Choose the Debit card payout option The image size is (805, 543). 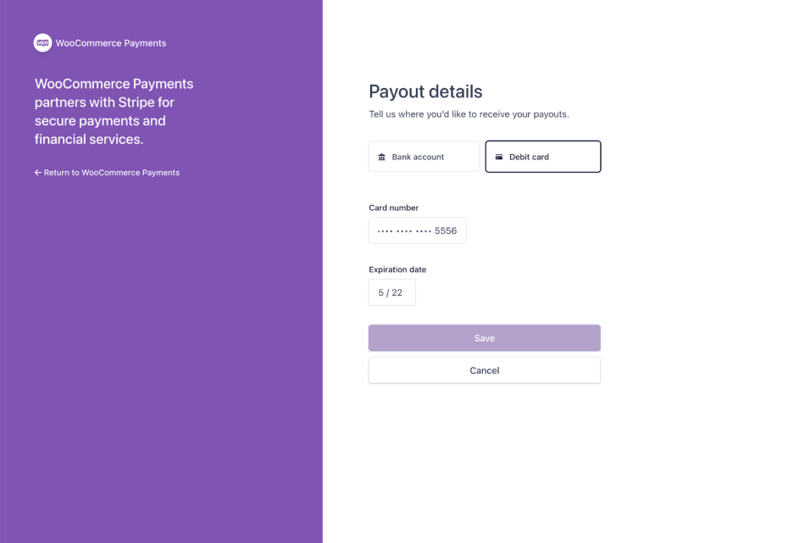tap(542, 157)
